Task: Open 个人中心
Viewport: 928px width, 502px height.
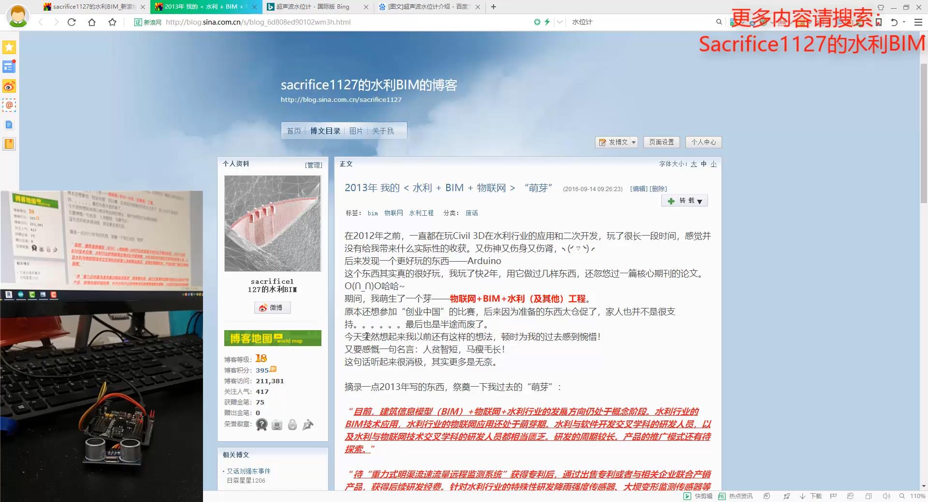Action: 704,142
